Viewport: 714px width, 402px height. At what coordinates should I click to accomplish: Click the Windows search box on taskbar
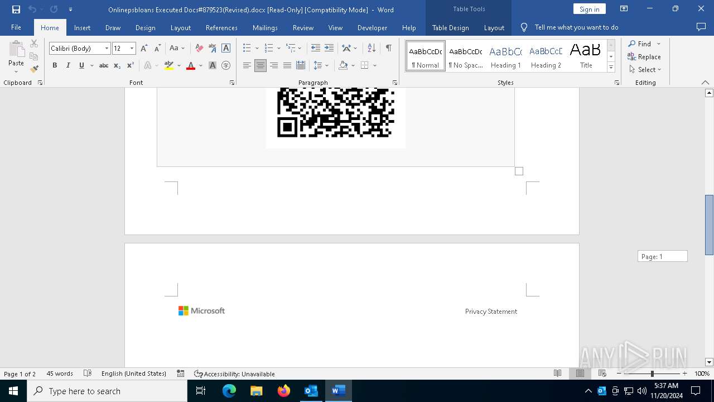pos(107,391)
